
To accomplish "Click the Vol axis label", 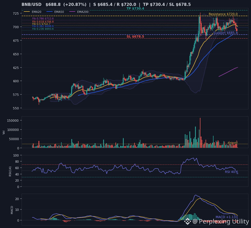I will 4,132.
